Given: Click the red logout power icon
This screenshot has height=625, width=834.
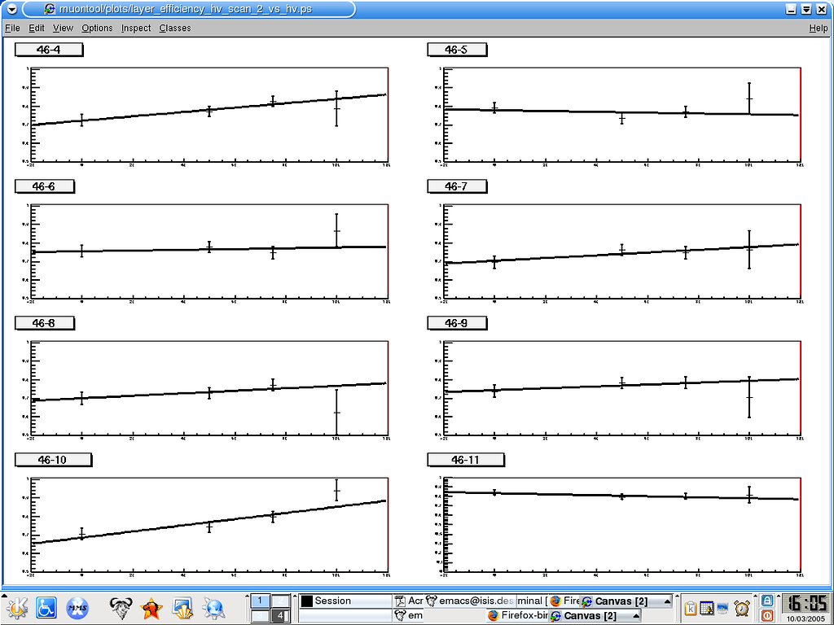Looking at the screenshot, I should (x=766, y=615).
